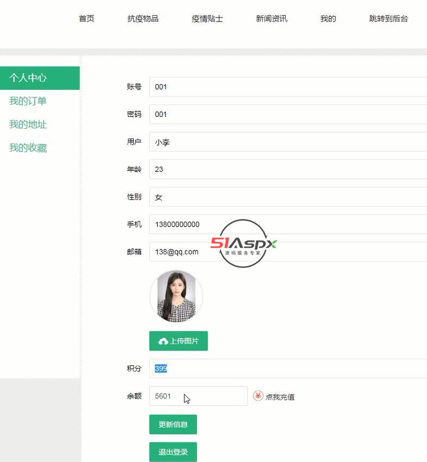This screenshot has width=427, height=462.
Task: Focus the 手机 phone number field
Action: point(288,224)
